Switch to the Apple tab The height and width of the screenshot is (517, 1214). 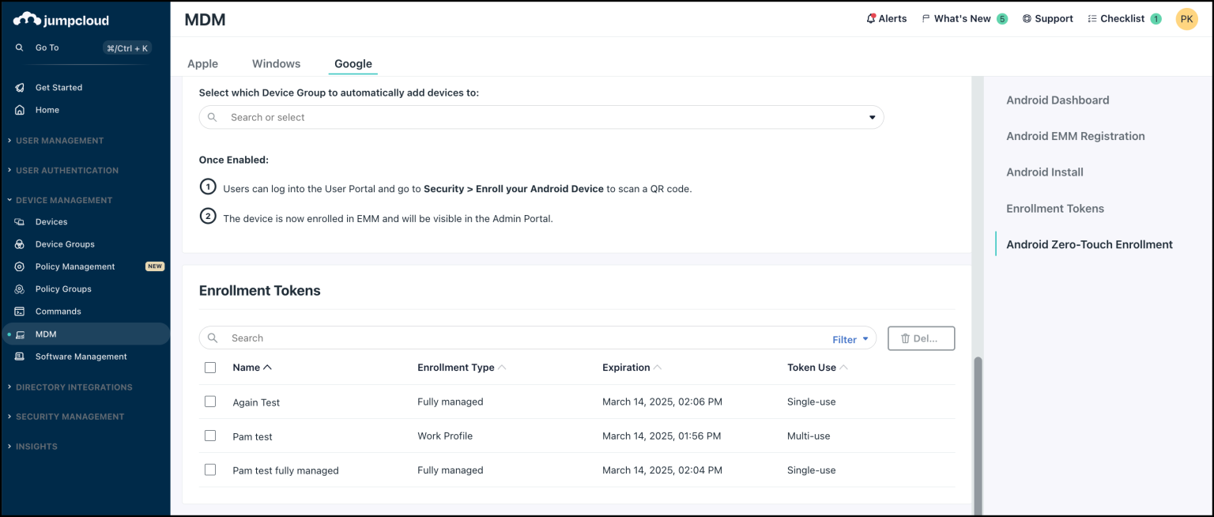(202, 63)
